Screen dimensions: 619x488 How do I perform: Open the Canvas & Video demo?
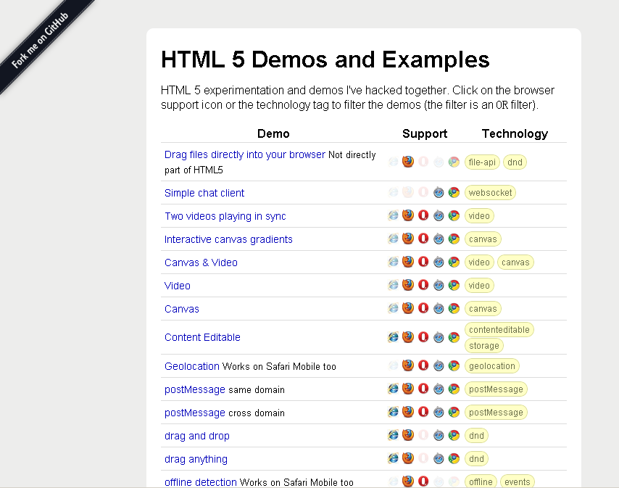tap(201, 262)
